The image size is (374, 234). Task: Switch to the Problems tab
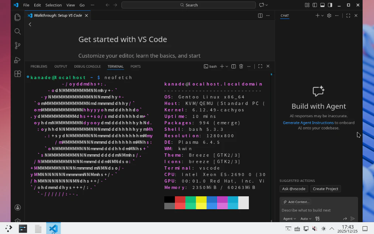[x=39, y=67]
